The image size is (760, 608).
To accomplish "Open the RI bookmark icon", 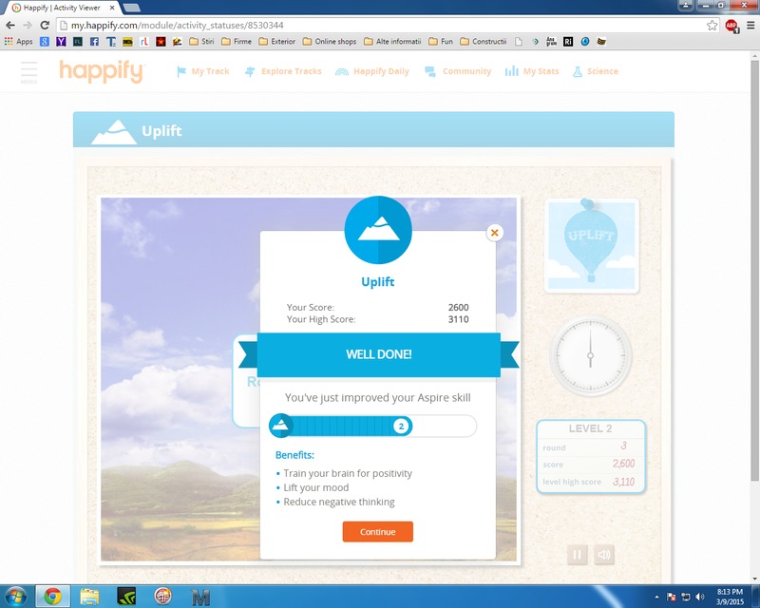I will [568, 42].
